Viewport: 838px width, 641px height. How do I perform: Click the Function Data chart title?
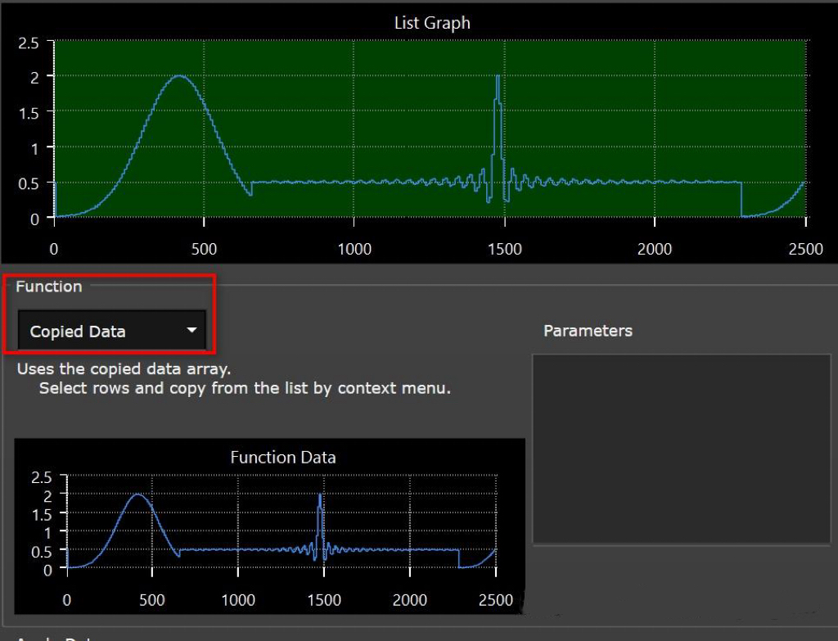coord(283,457)
